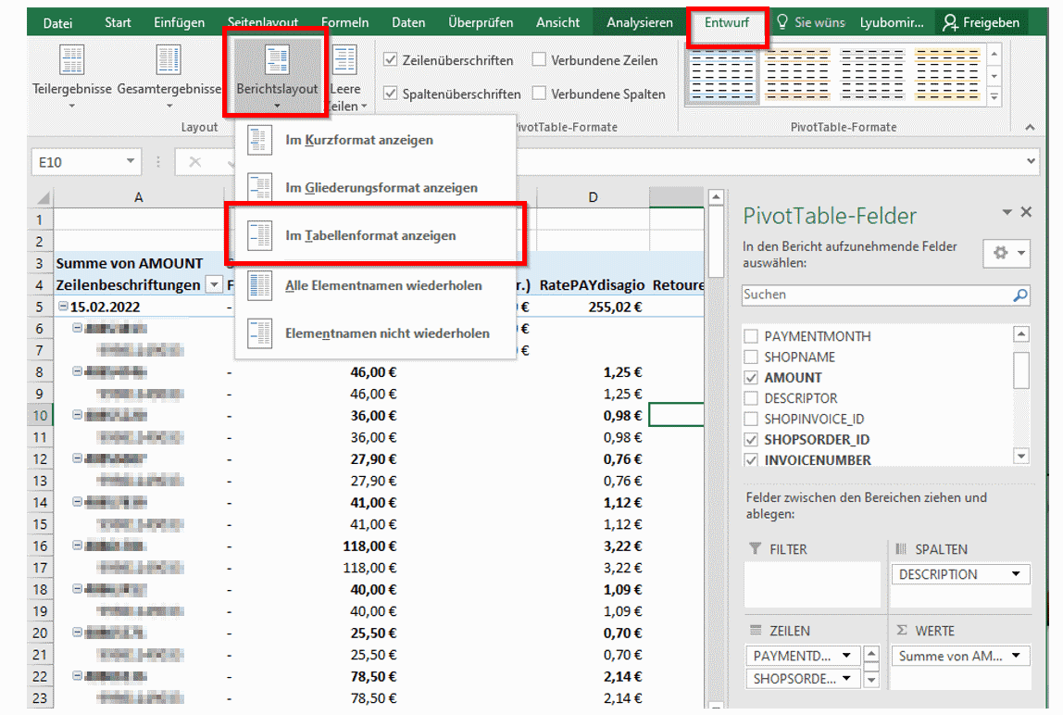Disable the Spaltenüberschriften option
This screenshot has height=715, width=1063.
pyautogui.click(x=390, y=94)
